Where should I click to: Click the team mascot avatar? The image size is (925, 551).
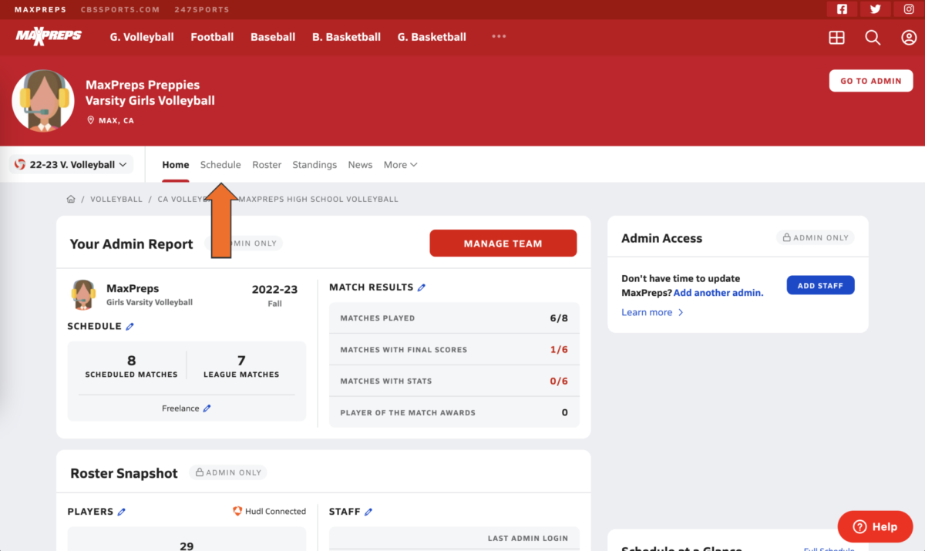(43, 101)
